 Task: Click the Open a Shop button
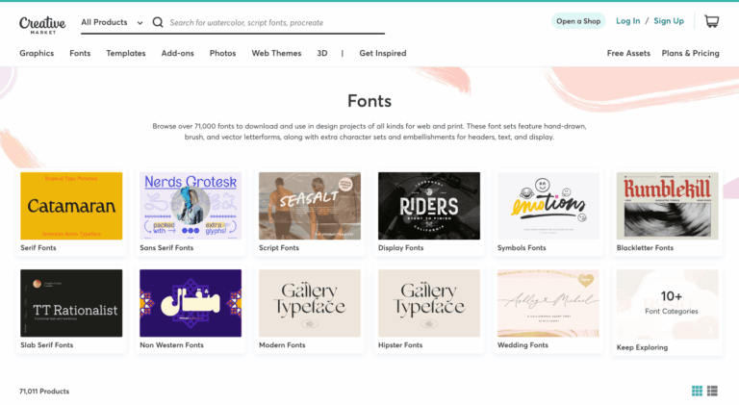click(578, 21)
